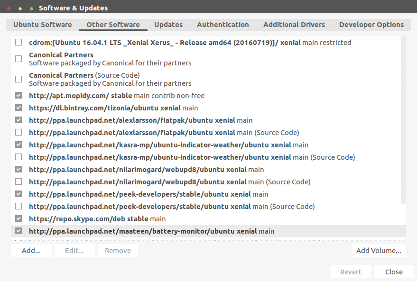
Task: Select the cdrom Ubuntu 16.04.1 LTS row text
Action: (x=190, y=43)
